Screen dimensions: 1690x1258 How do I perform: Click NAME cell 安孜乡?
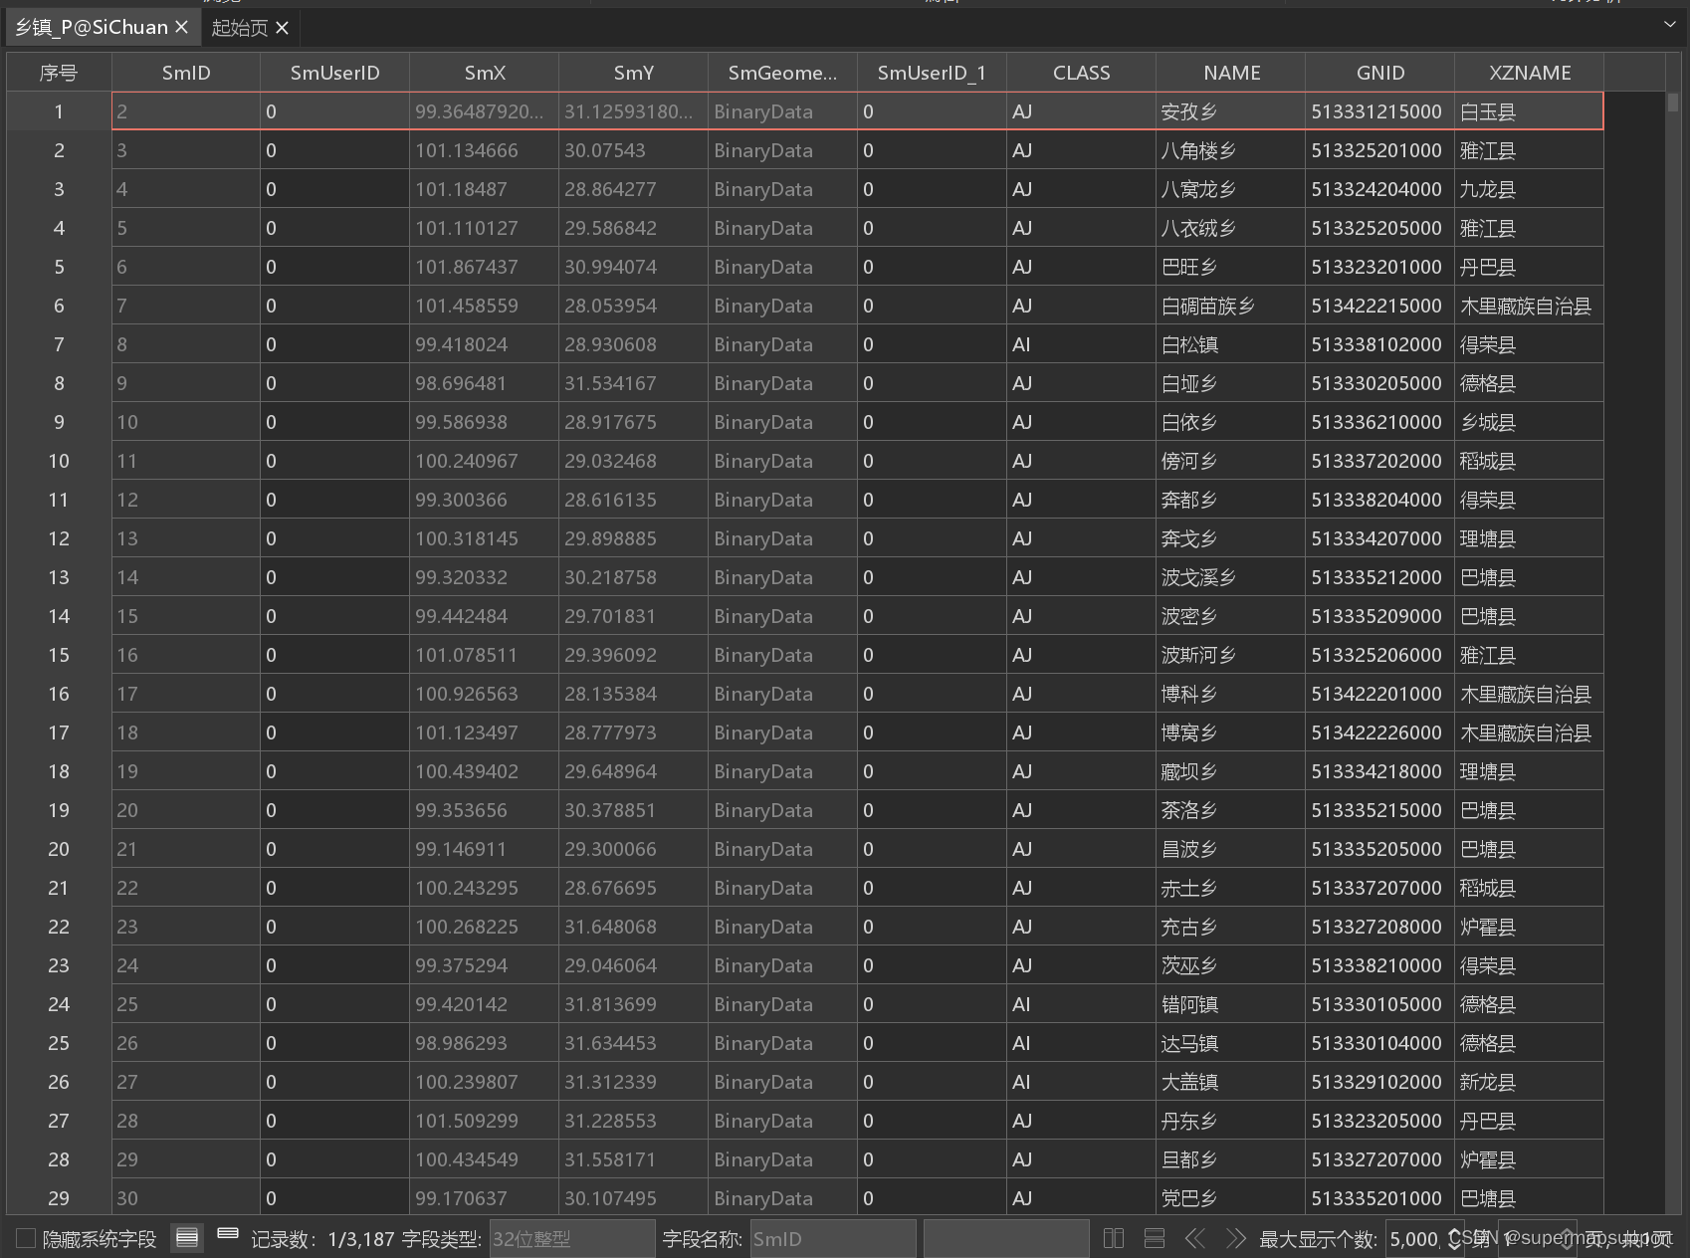pos(1230,111)
